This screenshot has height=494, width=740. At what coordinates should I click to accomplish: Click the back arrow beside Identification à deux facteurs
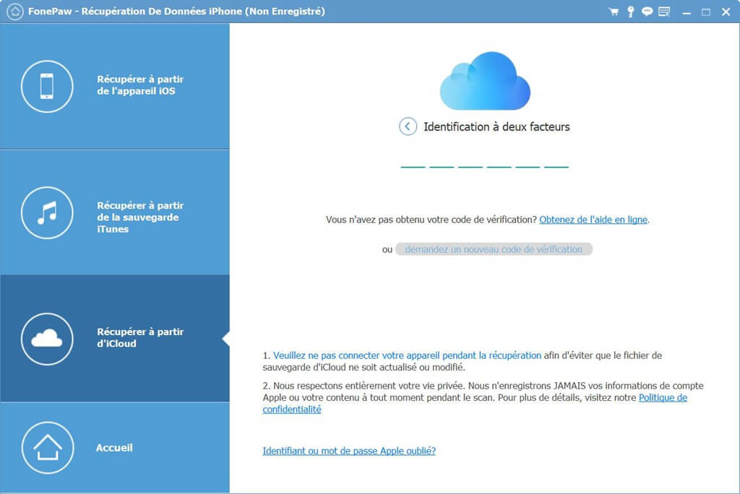[x=408, y=126]
